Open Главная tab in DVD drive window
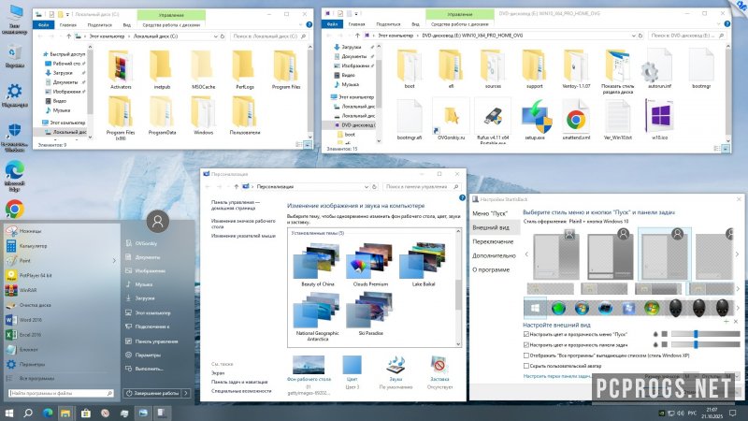 pos(357,24)
